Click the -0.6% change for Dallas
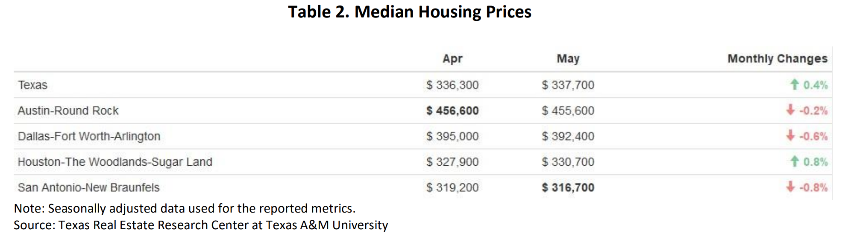 pos(813,136)
